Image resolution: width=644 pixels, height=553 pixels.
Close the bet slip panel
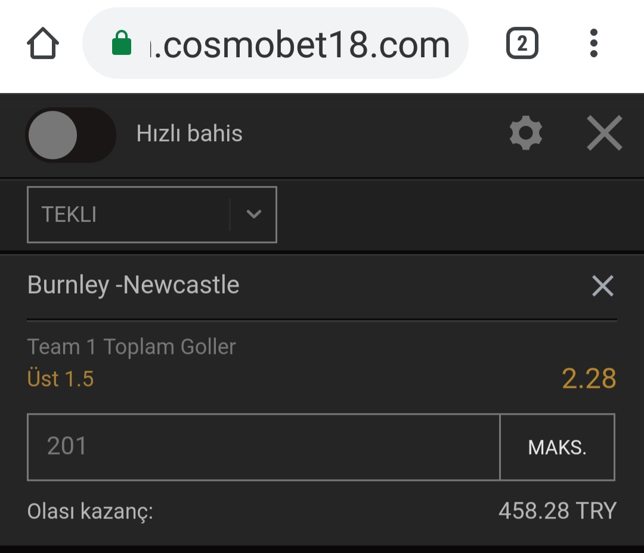tap(605, 133)
